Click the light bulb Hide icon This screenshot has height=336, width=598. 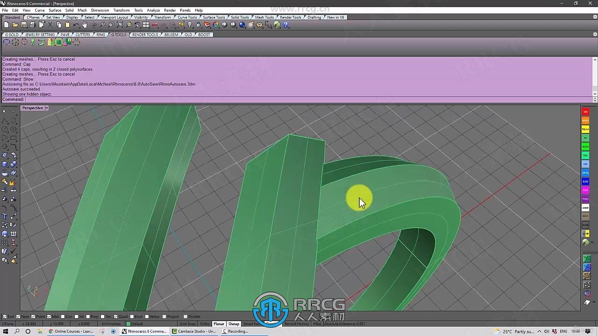pos(190,25)
